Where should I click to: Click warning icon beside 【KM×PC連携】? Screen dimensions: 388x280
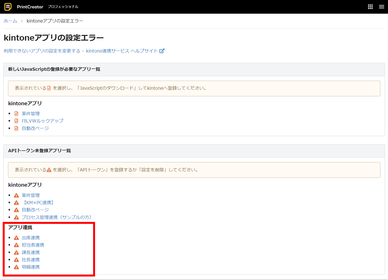point(16,203)
